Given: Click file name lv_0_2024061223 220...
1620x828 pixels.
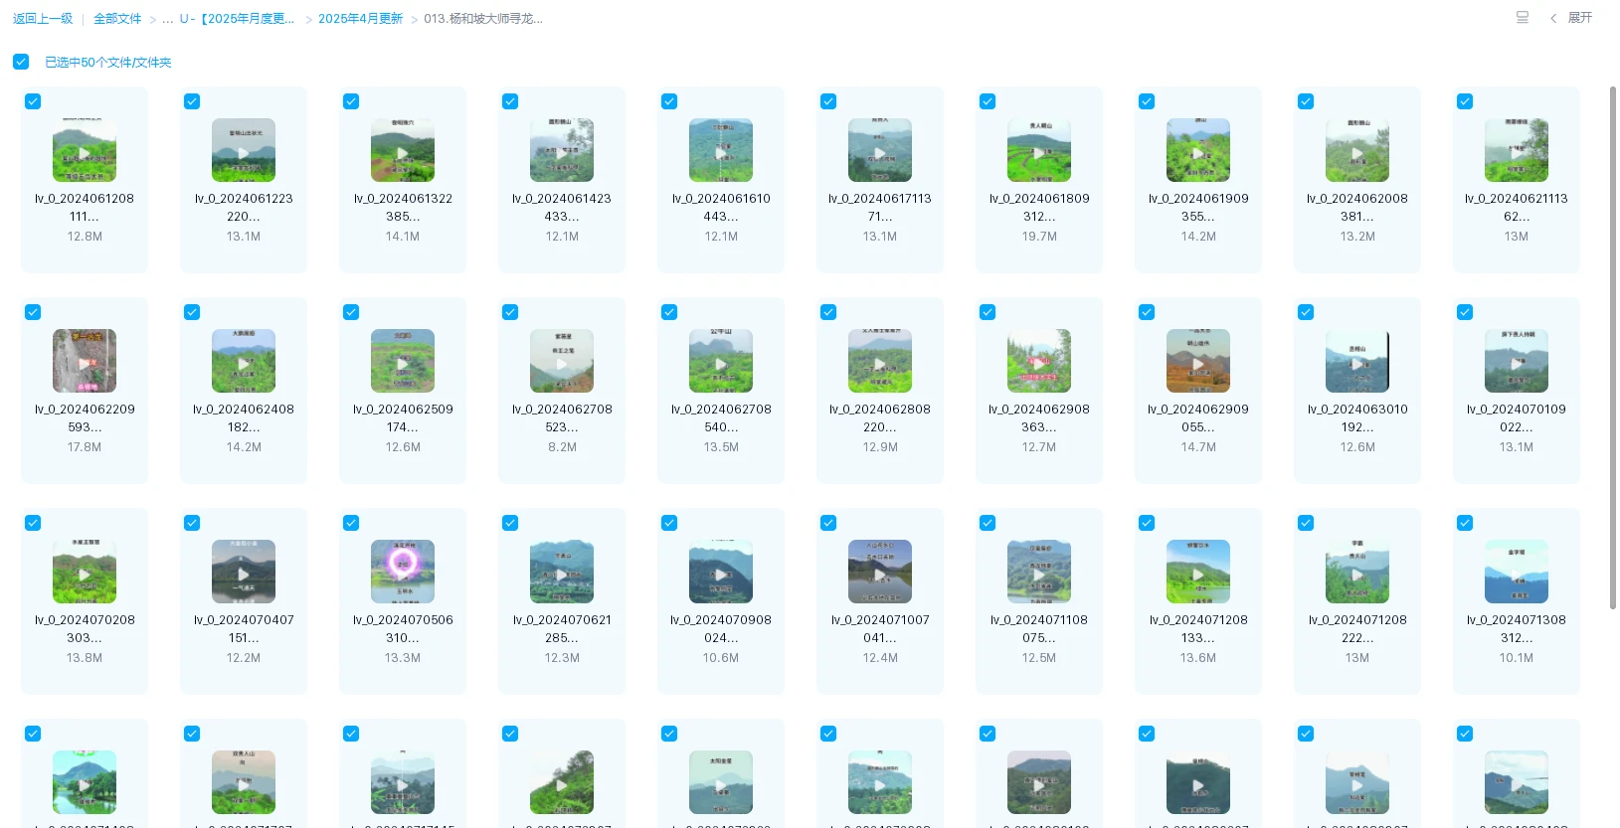Looking at the screenshot, I should click(244, 208).
